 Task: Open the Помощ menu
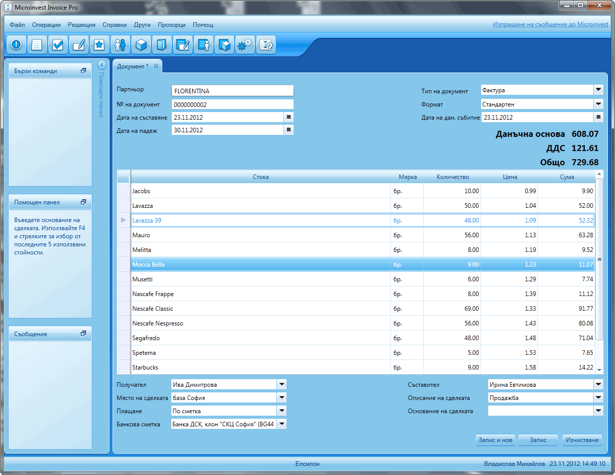[x=203, y=24]
